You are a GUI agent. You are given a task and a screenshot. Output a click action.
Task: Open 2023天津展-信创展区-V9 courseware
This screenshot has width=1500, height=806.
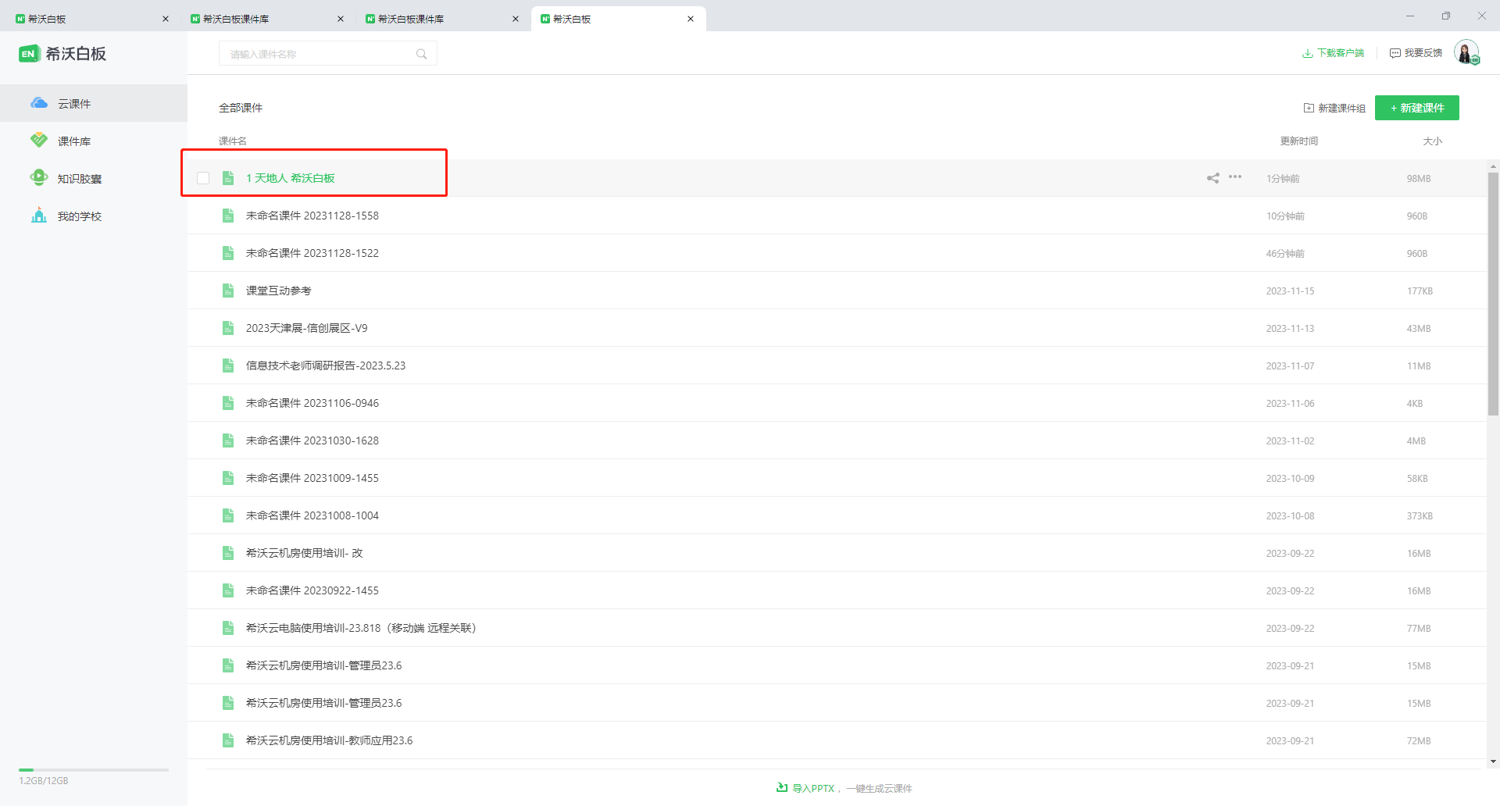tap(306, 328)
